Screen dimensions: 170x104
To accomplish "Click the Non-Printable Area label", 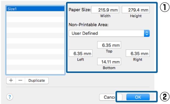I will point(89,25).
